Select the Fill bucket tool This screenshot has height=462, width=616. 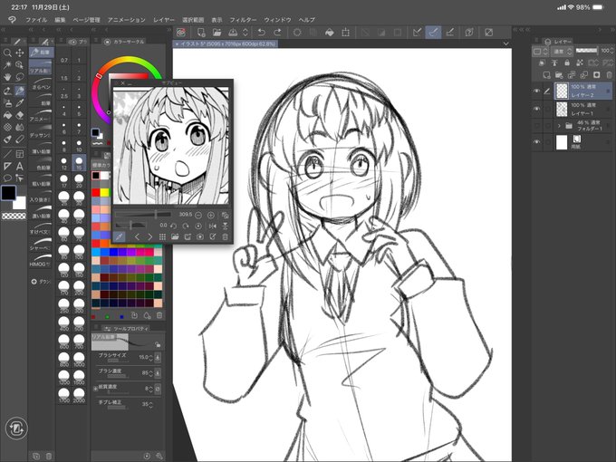point(7,115)
